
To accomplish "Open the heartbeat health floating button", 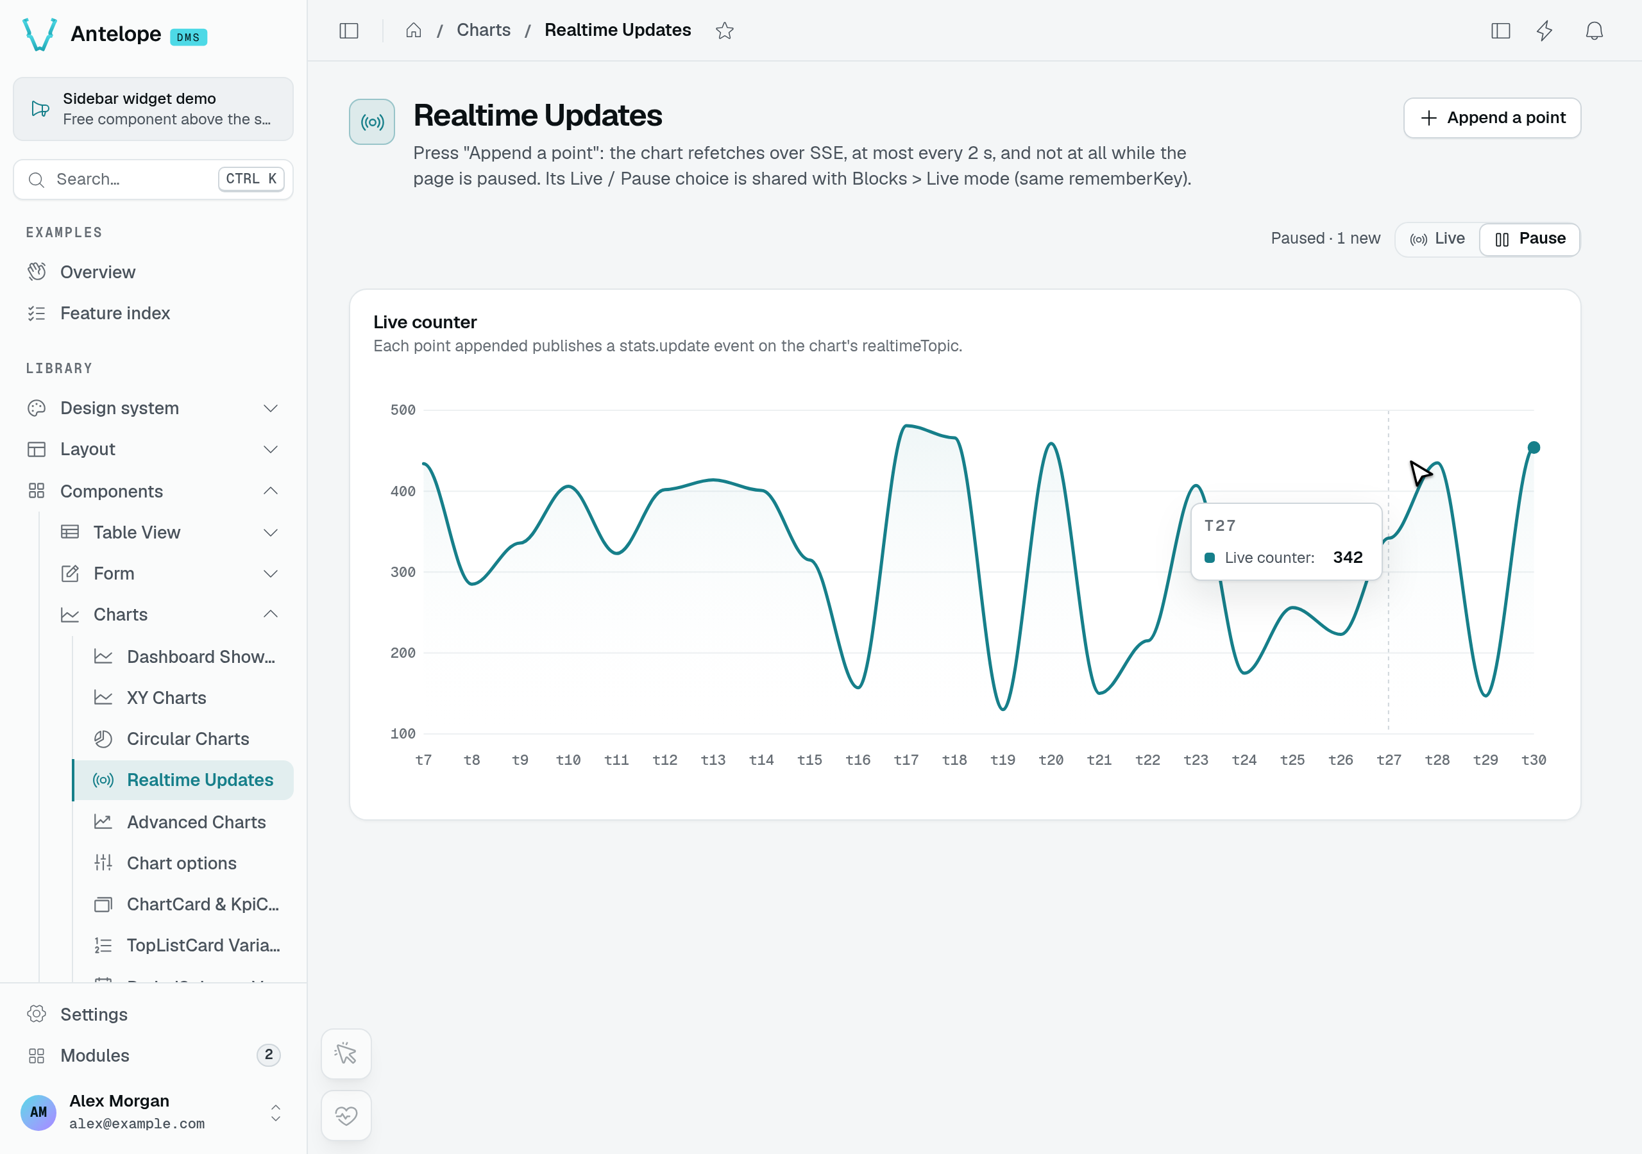I will tap(346, 1116).
